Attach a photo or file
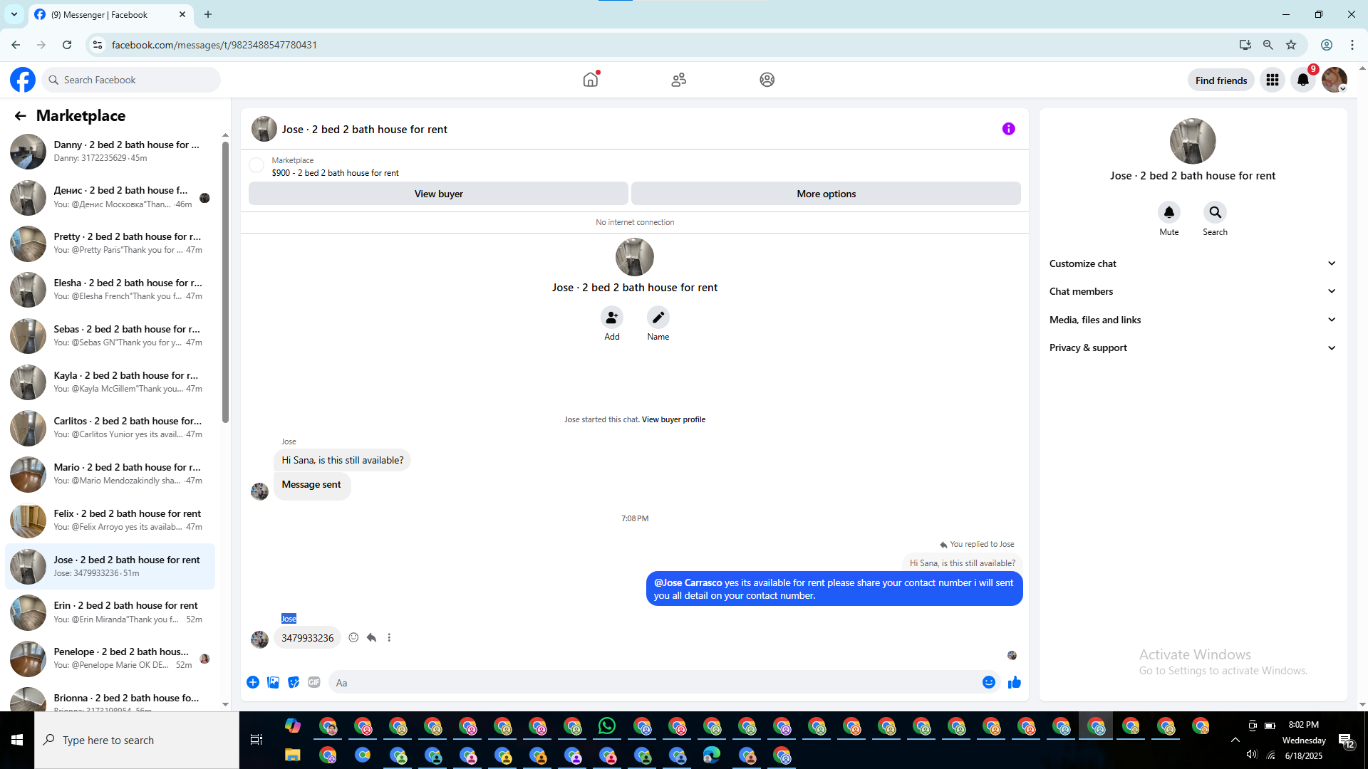 point(274,682)
